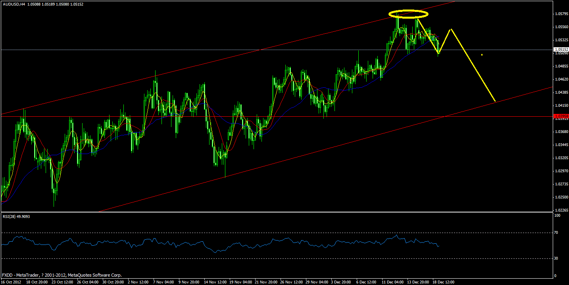
Task: Click the 23 Oct 12:00 time label
Action: 63,282
